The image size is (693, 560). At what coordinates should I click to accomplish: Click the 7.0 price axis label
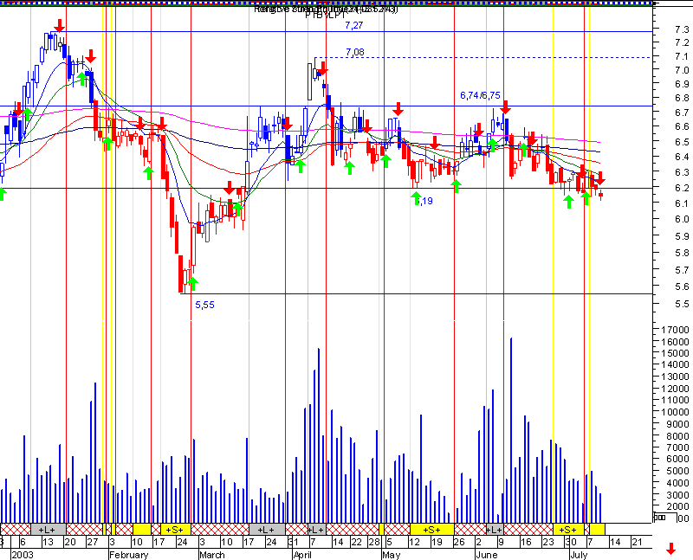(x=682, y=70)
